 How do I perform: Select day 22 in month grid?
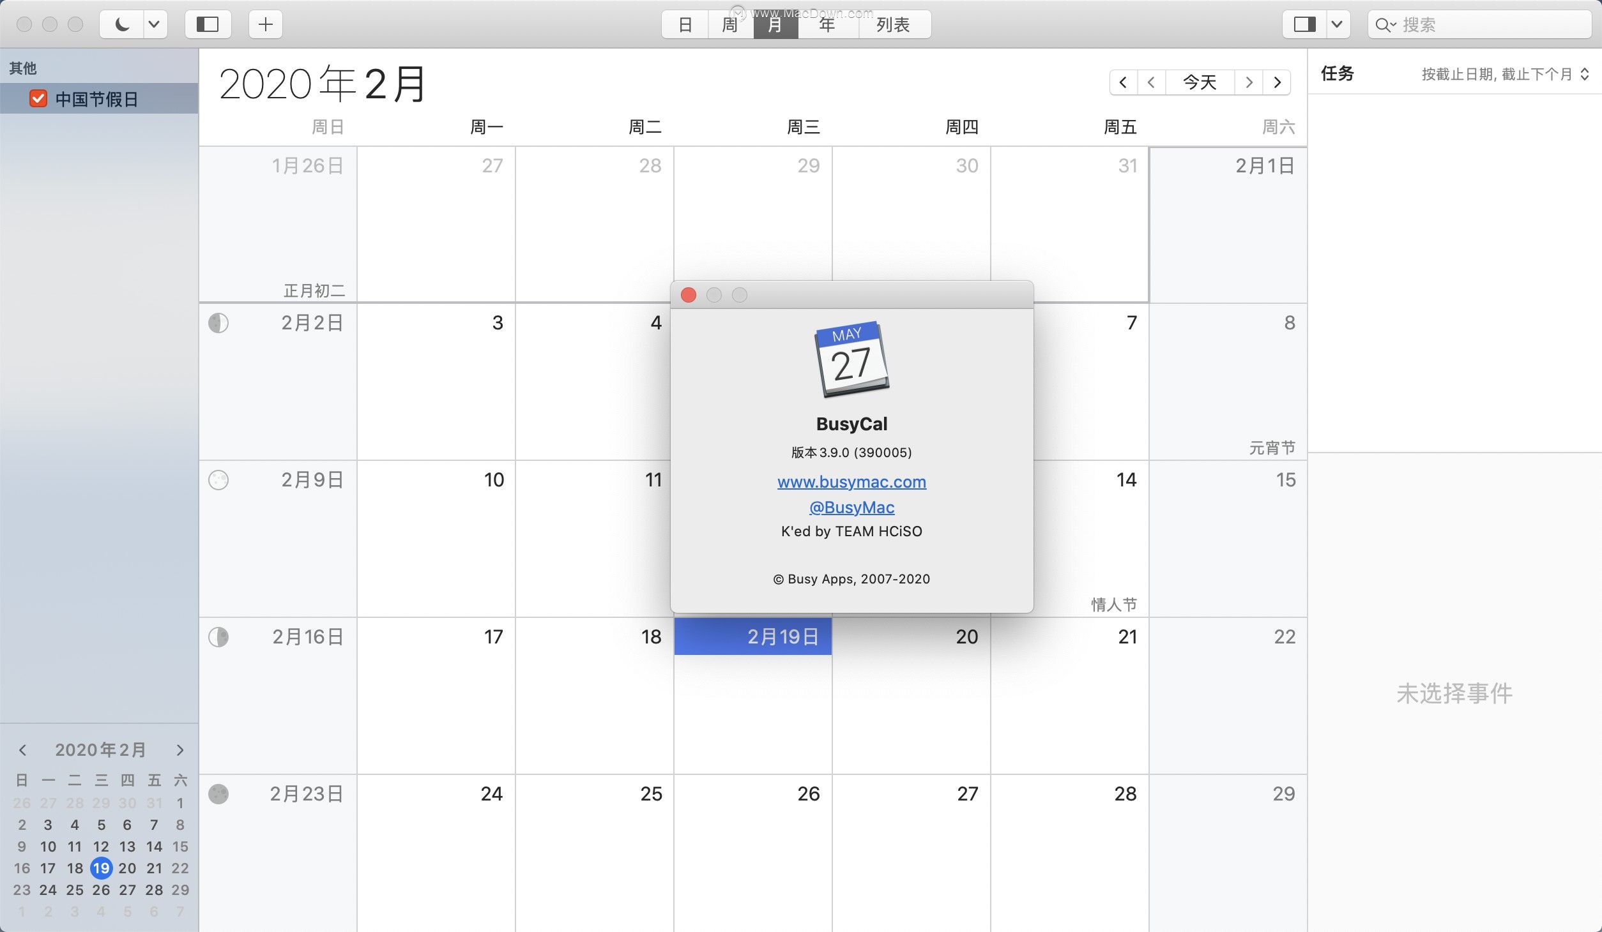pyautogui.click(x=1228, y=696)
